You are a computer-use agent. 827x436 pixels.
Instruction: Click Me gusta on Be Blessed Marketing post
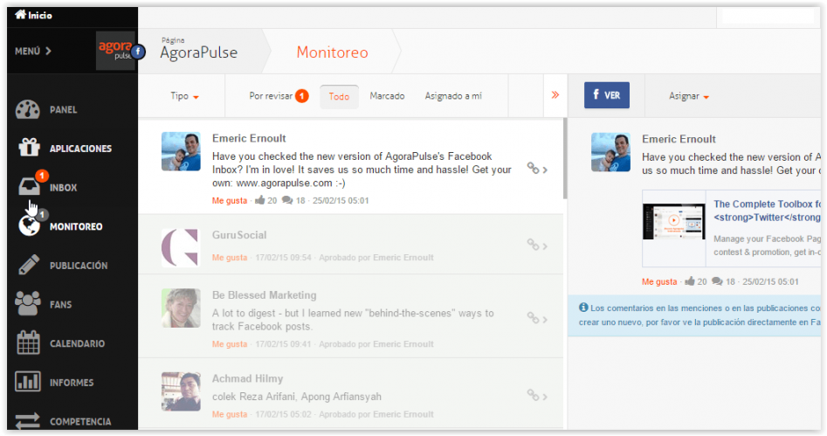[x=230, y=344]
